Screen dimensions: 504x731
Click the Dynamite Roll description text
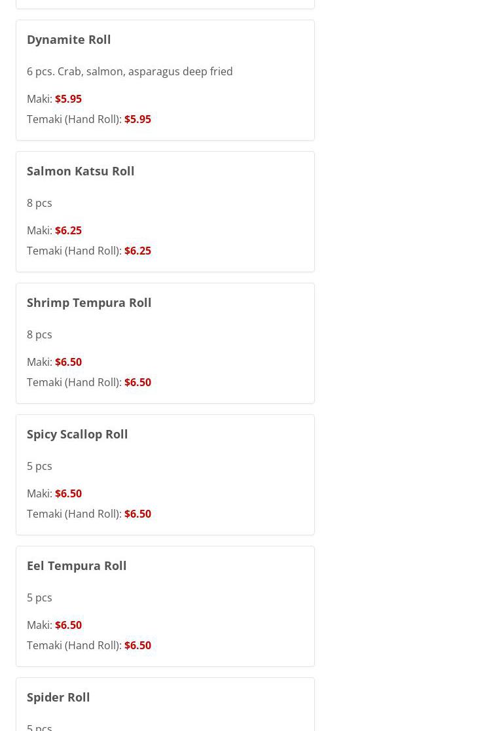tap(130, 71)
